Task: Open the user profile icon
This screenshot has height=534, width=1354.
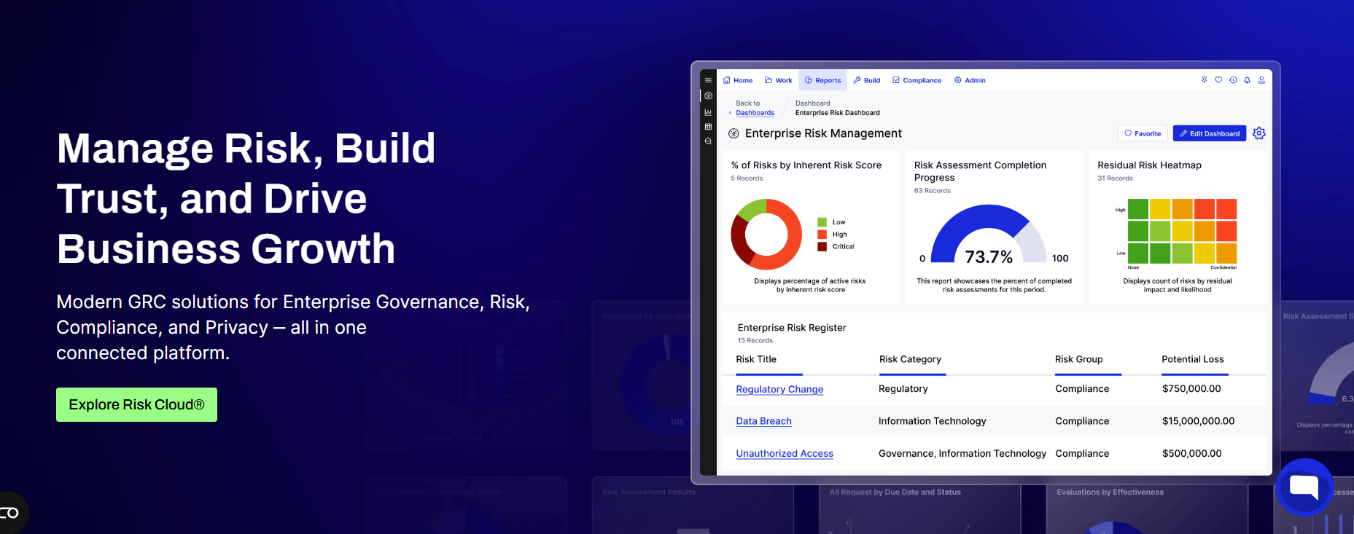Action: pos(1261,80)
